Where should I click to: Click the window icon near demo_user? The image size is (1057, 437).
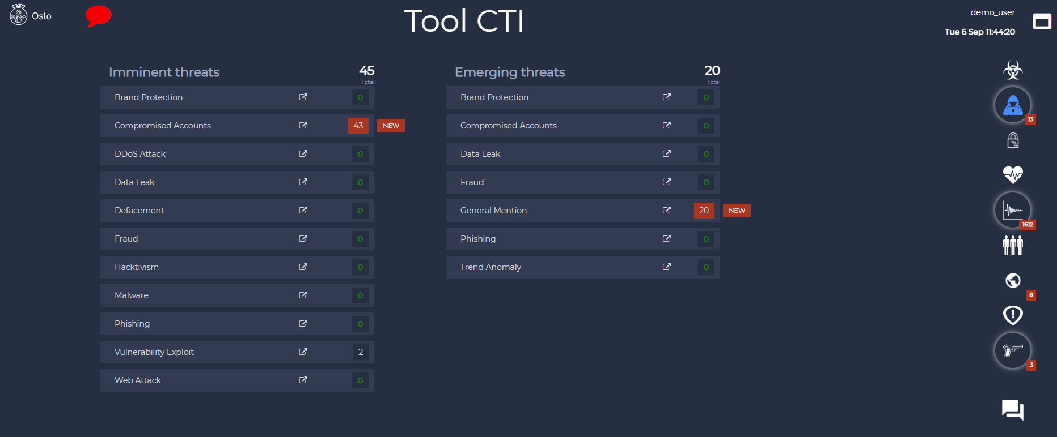click(1042, 22)
